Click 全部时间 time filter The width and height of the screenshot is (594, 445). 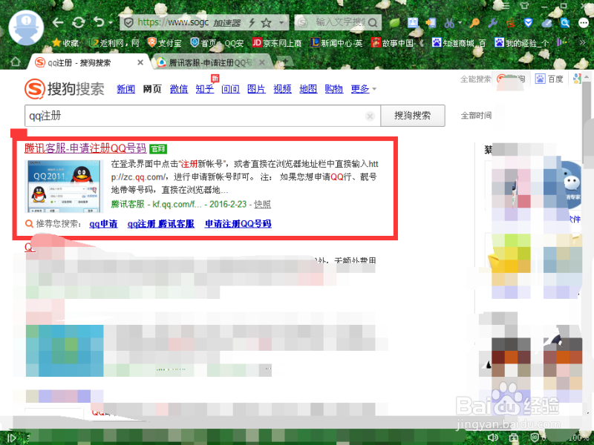476,116
